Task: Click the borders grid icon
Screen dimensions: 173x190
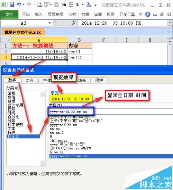Action: (x=71, y=5)
